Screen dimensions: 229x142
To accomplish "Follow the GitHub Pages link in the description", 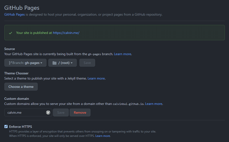I will 15,15.
